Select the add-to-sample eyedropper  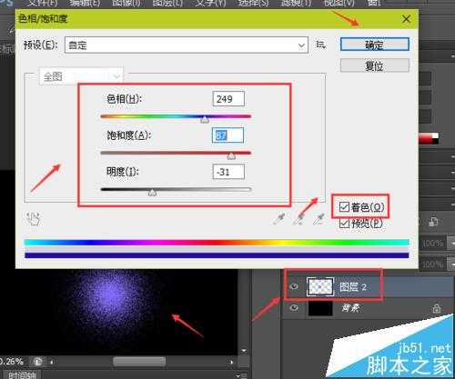pos(299,219)
